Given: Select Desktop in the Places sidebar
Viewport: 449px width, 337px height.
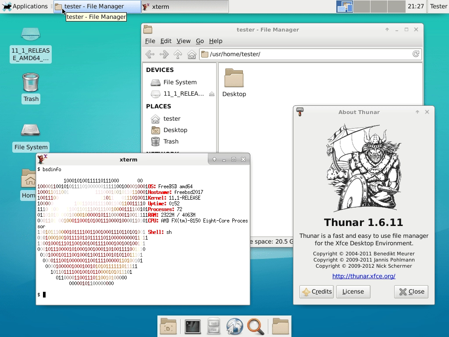Looking at the screenshot, I should pos(179,130).
